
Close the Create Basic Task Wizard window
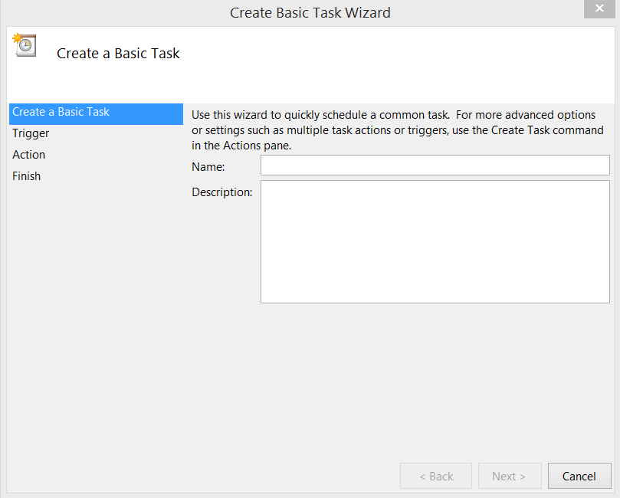pyautogui.click(x=597, y=9)
